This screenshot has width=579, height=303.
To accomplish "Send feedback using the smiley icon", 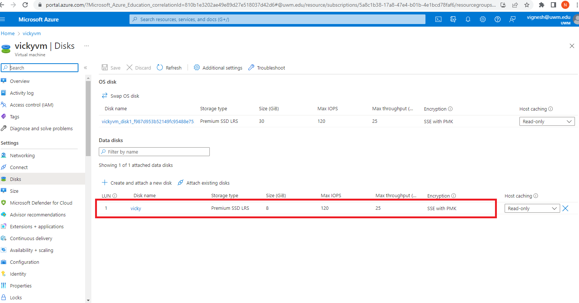I will 512,19.
